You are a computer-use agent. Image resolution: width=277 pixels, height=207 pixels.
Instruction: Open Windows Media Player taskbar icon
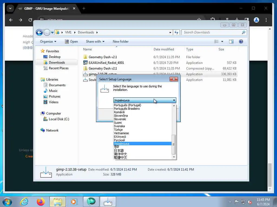[x=74, y=202]
